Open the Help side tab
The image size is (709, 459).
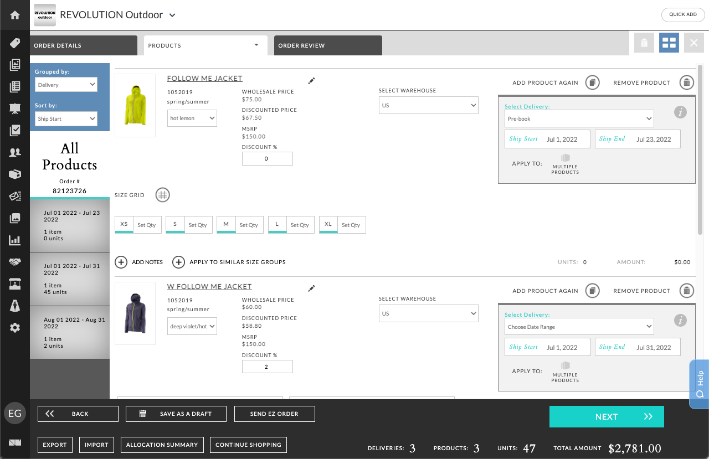tap(700, 384)
